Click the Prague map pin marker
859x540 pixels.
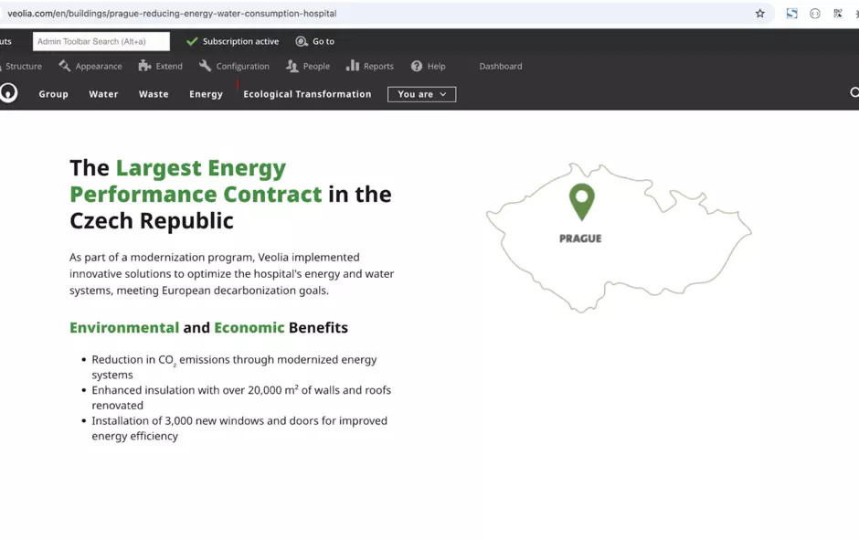pyautogui.click(x=581, y=200)
